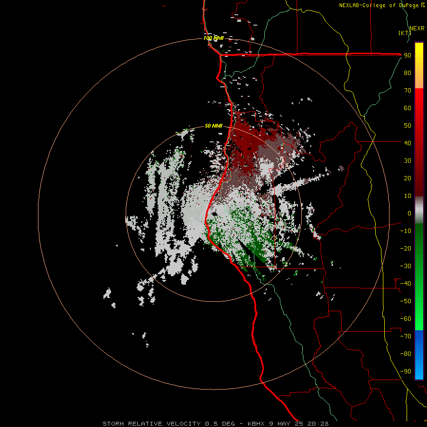Click the 'KBHX' radar site identifier
The width and height of the screenshot is (427, 427).
256,424
